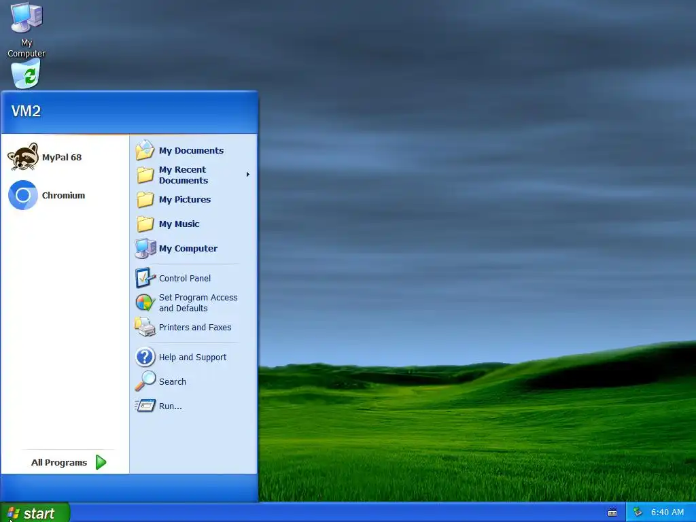The height and width of the screenshot is (522, 696).
Task: Select the Search entry text
Action: pos(172,382)
